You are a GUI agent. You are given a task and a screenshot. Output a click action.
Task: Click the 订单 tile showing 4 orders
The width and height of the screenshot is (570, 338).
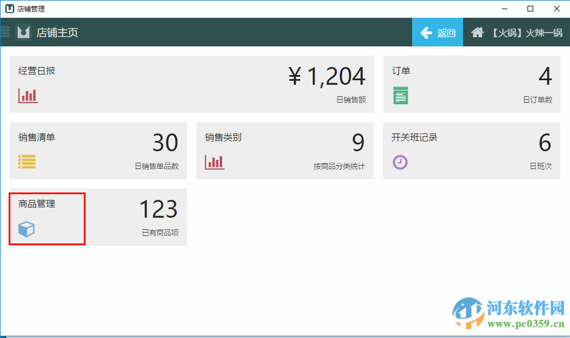pyautogui.click(x=472, y=84)
